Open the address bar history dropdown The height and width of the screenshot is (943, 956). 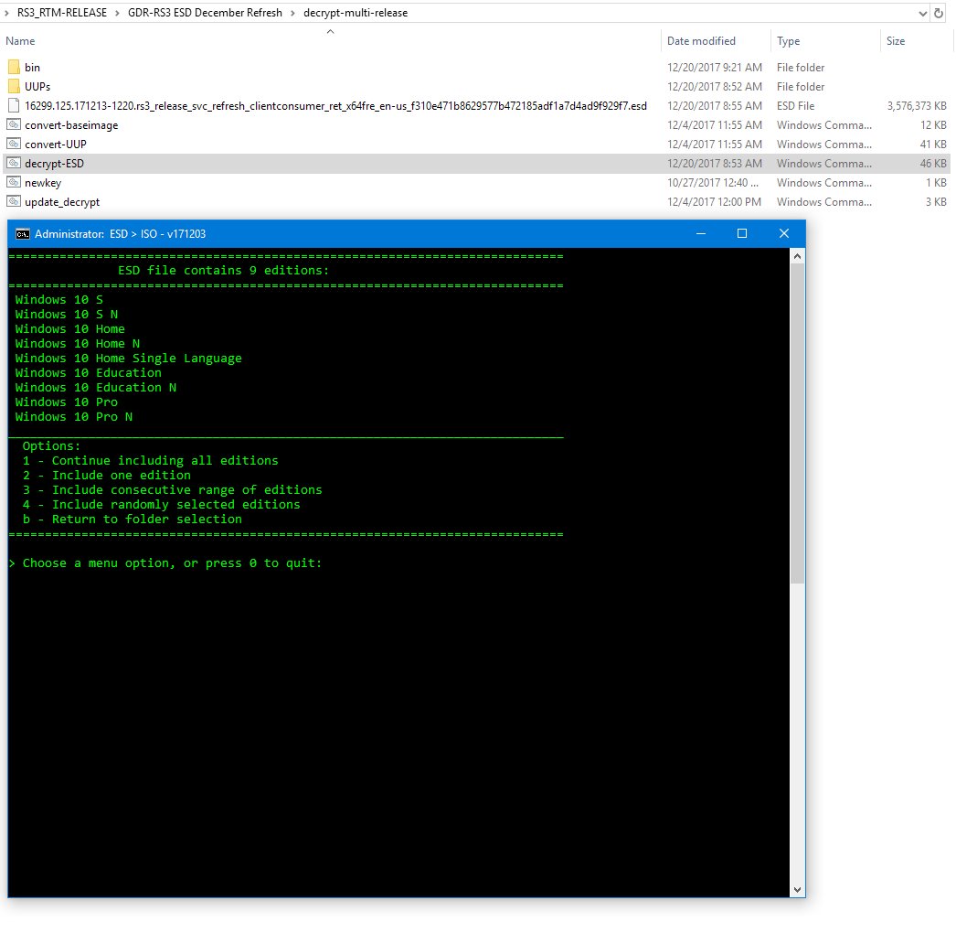pyautogui.click(x=922, y=13)
